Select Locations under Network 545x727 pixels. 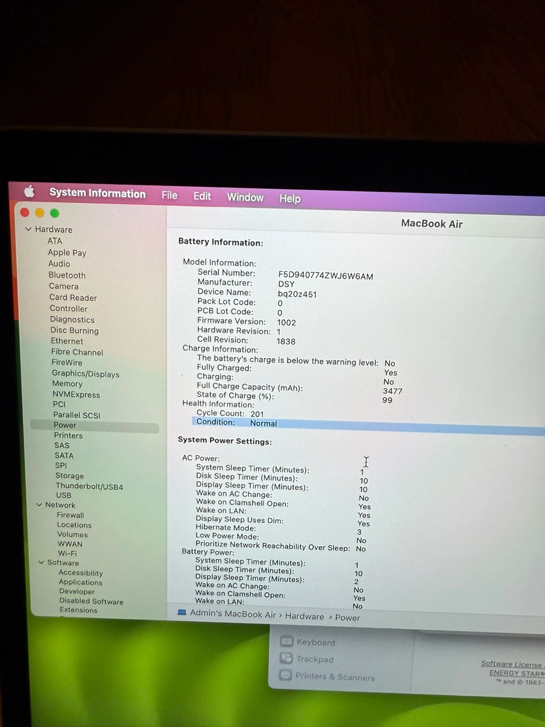tap(74, 525)
